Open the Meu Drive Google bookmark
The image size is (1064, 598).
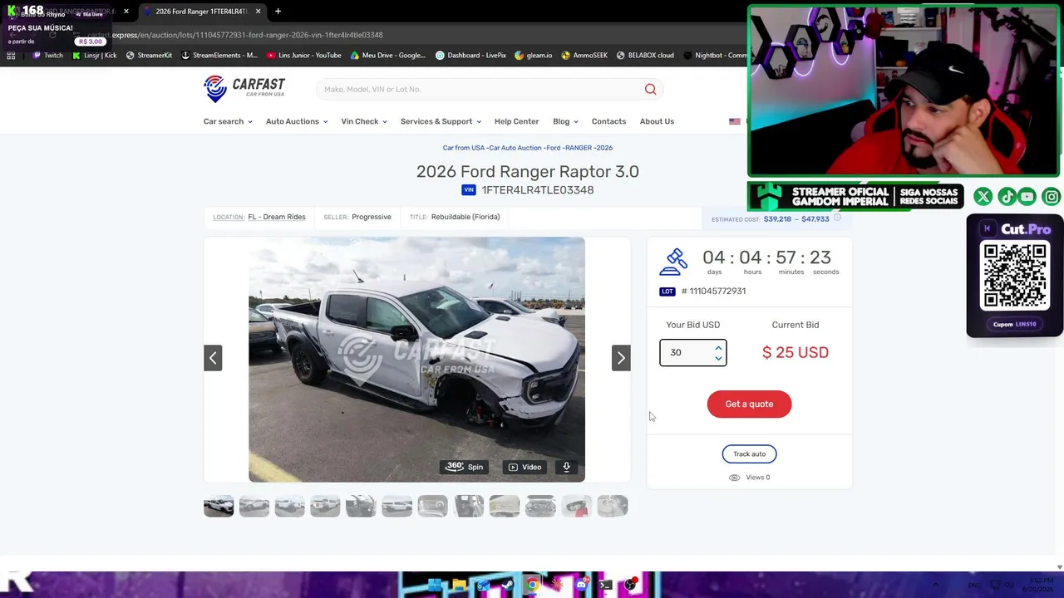pyautogui.click(x=388, y=56)
